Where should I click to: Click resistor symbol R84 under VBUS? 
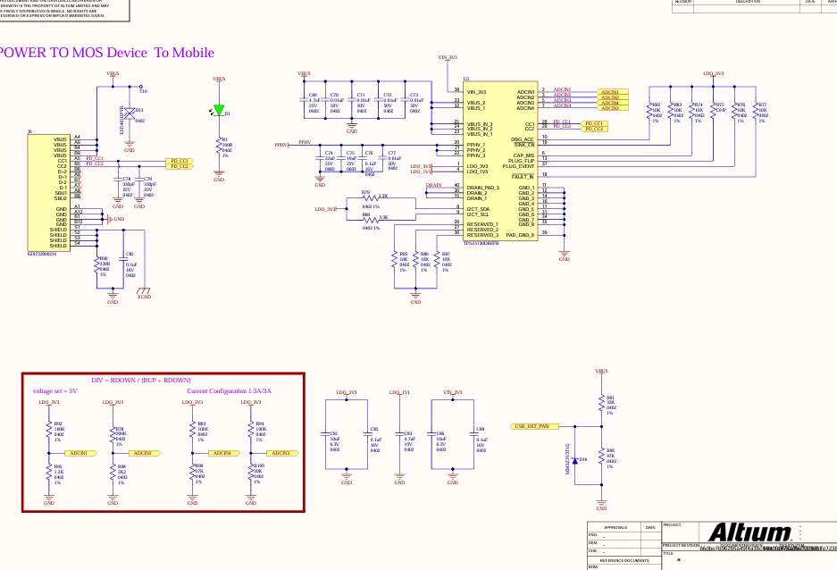click(x=601, y=404)
